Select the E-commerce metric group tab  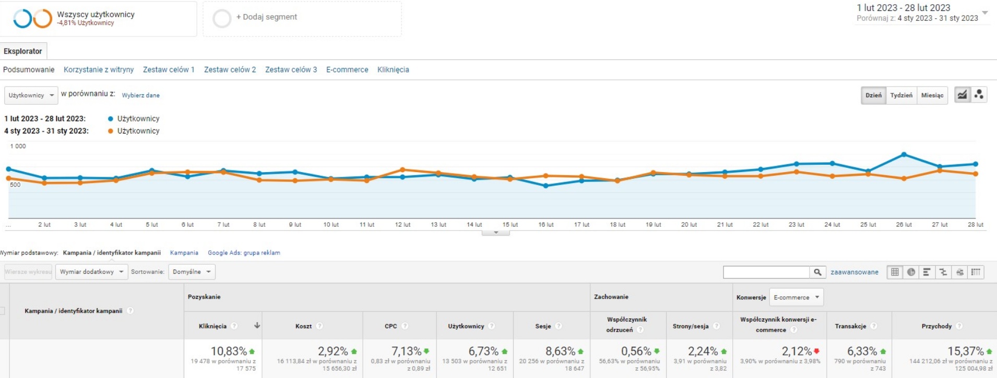pos(347,69)
